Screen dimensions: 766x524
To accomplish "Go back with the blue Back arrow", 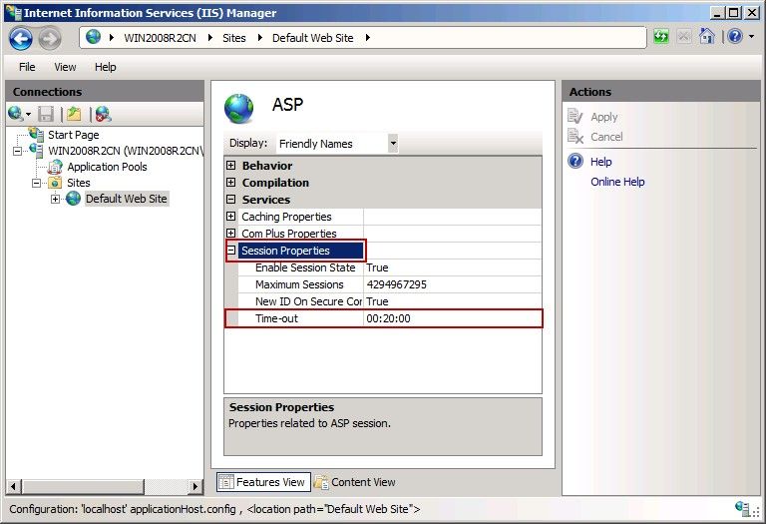I will tap(21, 39).
